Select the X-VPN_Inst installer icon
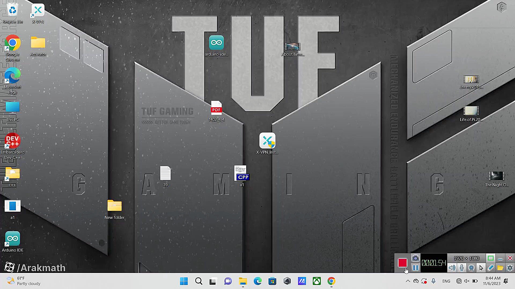The width and height of the screenshot is (515, 289). point(267,144)
